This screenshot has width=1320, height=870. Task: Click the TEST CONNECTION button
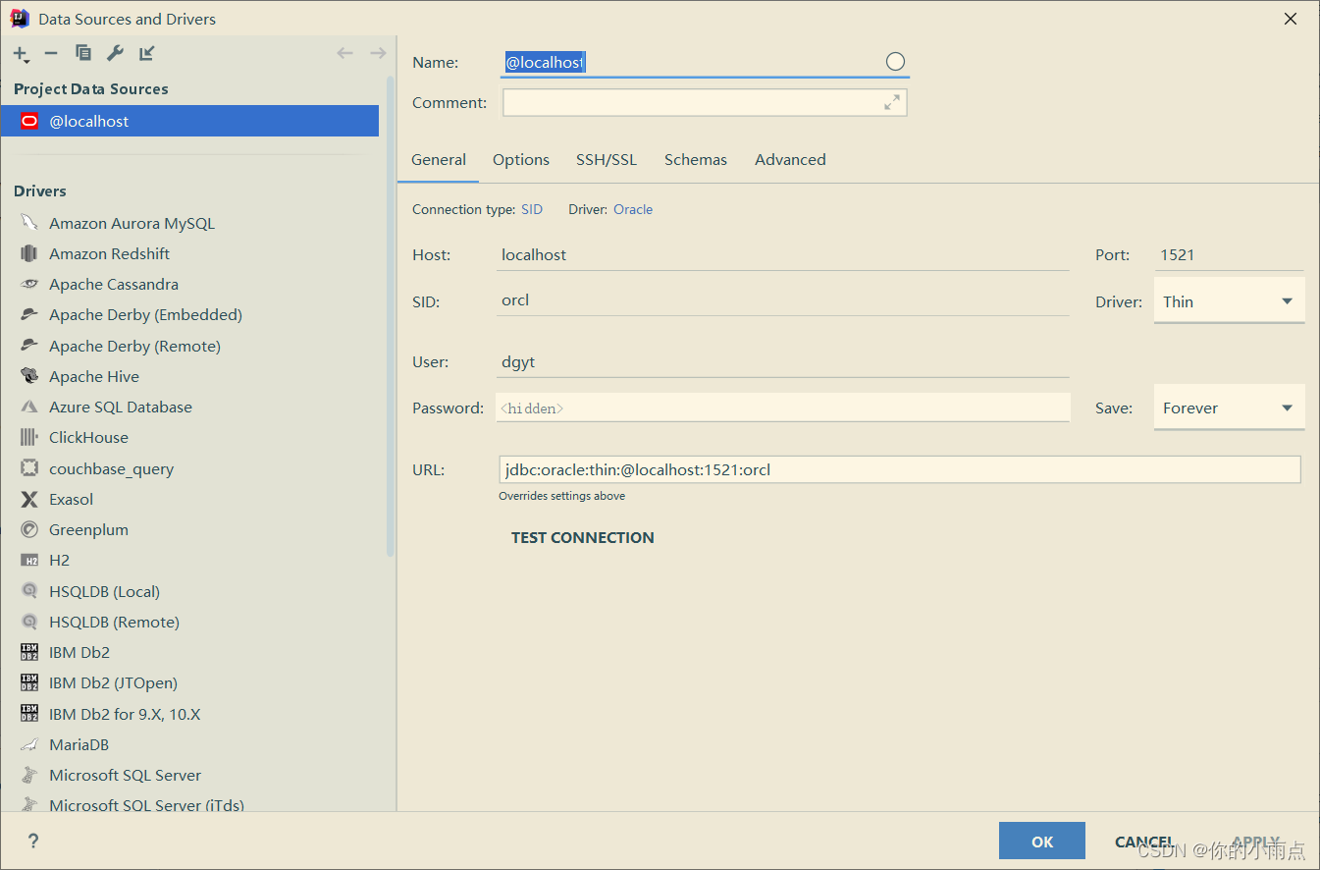pyautogui.click(x=583, y=537)
